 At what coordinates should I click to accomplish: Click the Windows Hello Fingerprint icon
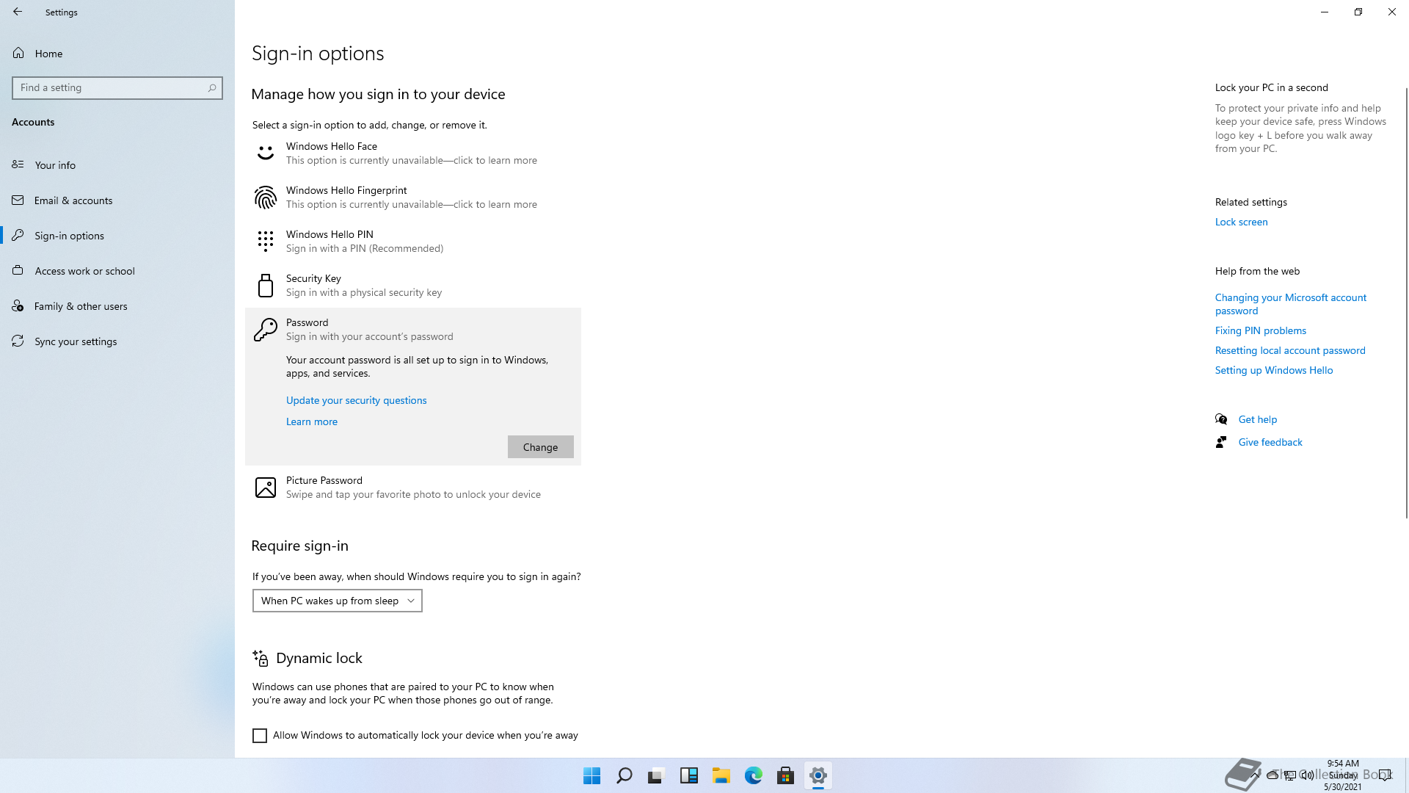point(265,197)
